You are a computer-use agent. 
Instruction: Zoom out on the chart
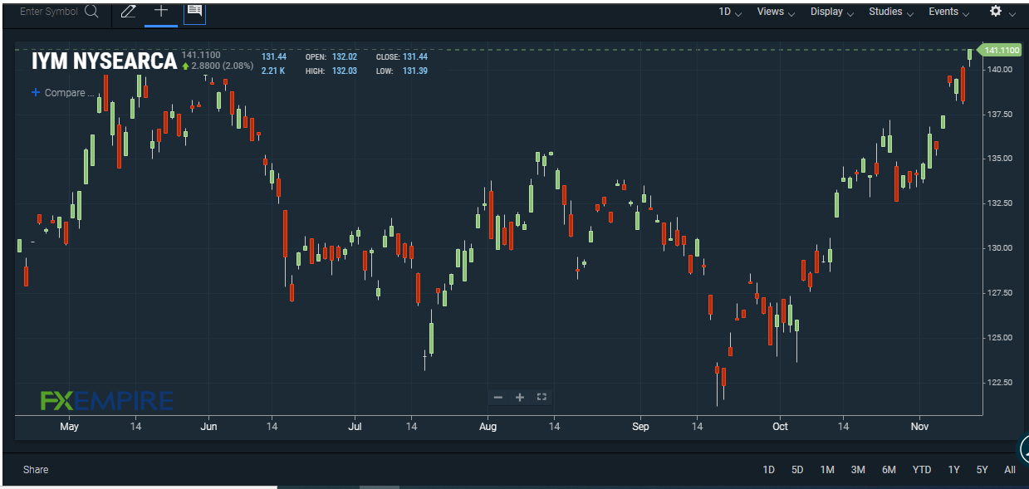[497, 397]
